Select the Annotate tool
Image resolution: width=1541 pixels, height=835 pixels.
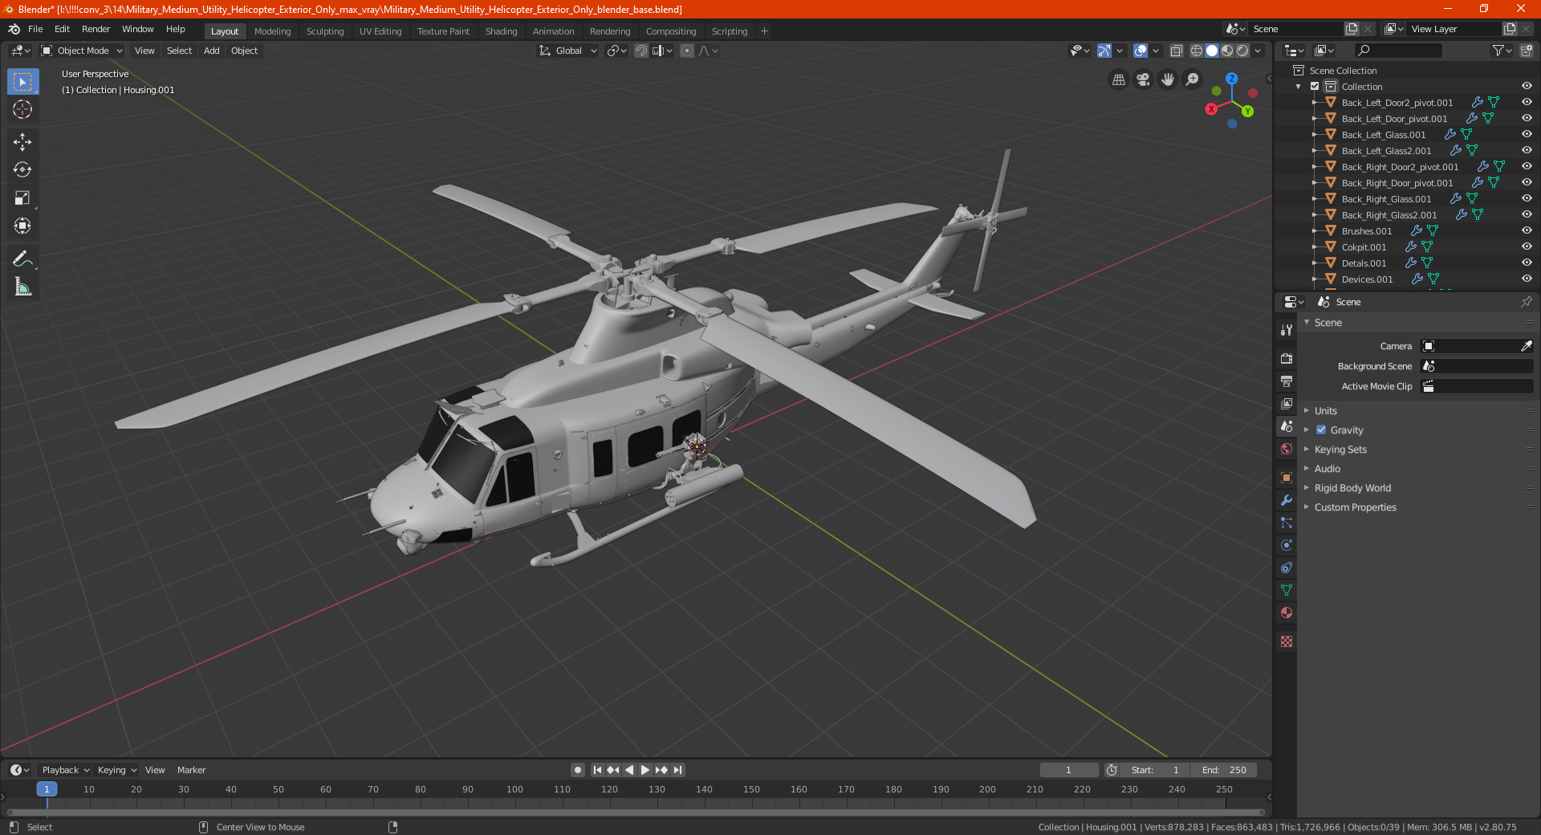click(x=22, y=259)
